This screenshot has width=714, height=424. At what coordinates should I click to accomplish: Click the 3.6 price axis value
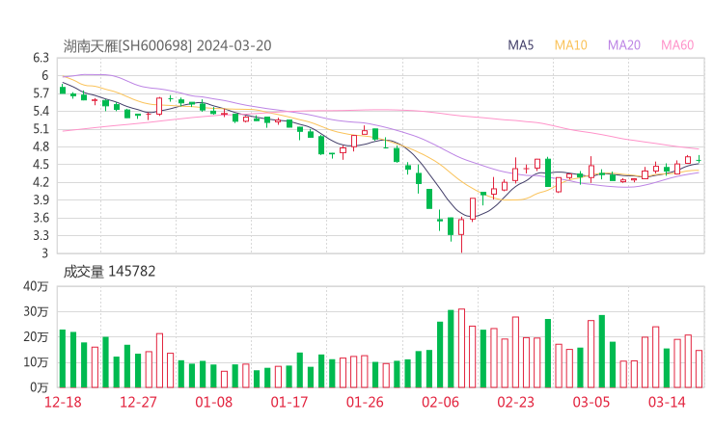pyautogui.click(x=41, y=218)
